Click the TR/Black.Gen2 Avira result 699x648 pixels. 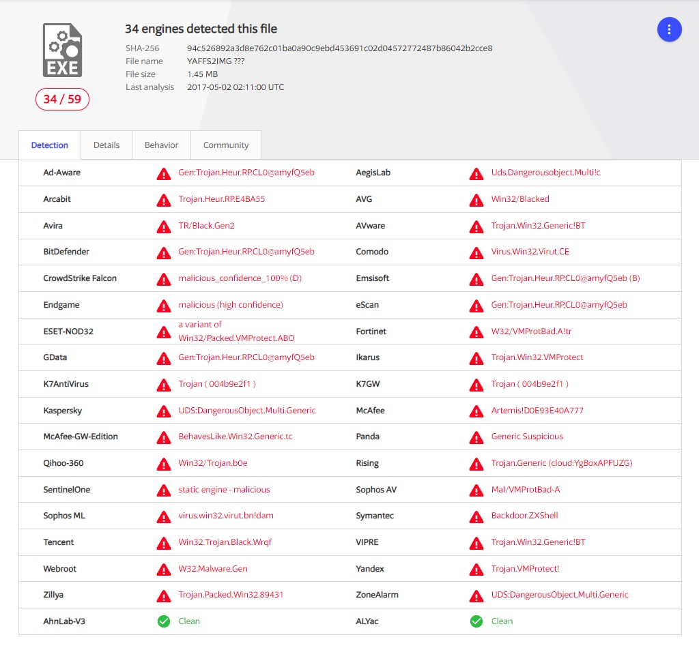(206, 225)
